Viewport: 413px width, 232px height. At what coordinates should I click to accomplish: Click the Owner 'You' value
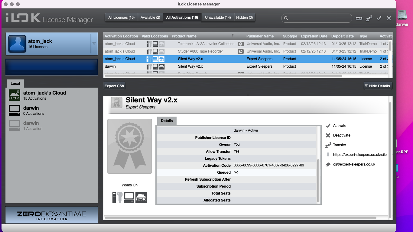(237, 144)
